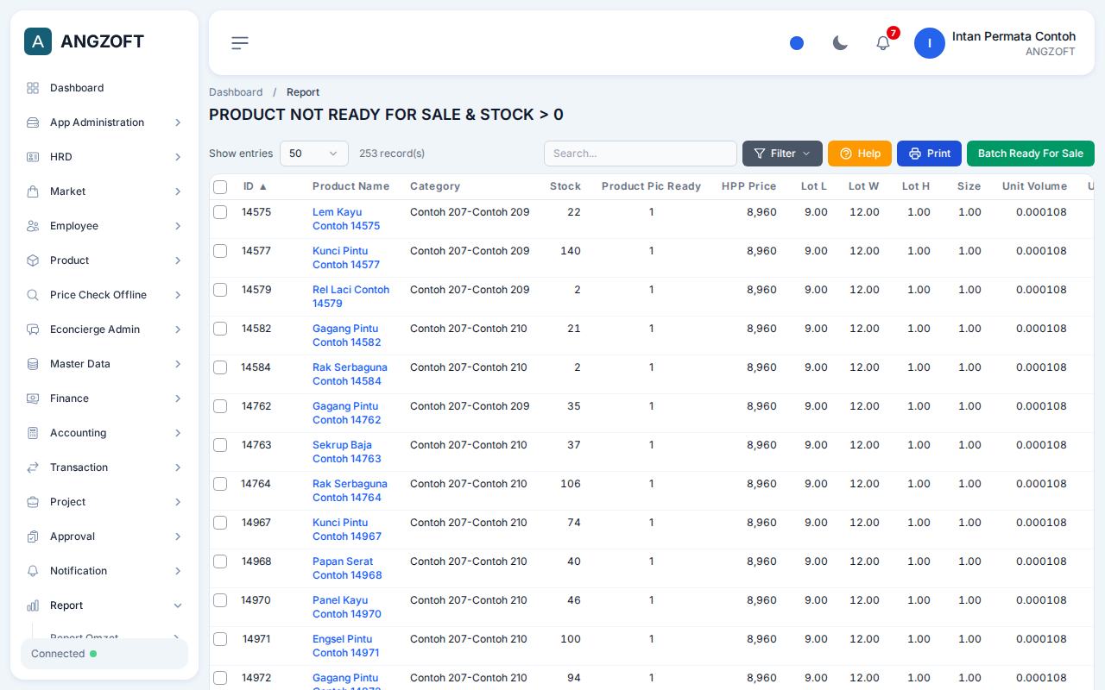
Task: Click the Dashboard grid icon in sidebar
Action: [33, 88]
